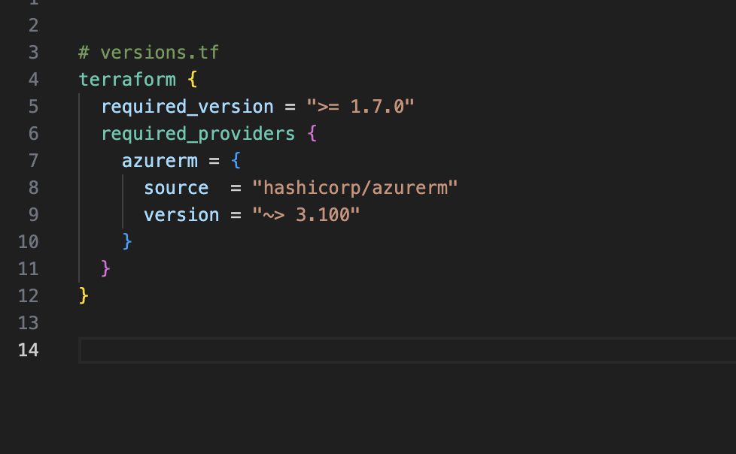Click the 'hashicorp/azurerm' string

[x=355, y=188]
